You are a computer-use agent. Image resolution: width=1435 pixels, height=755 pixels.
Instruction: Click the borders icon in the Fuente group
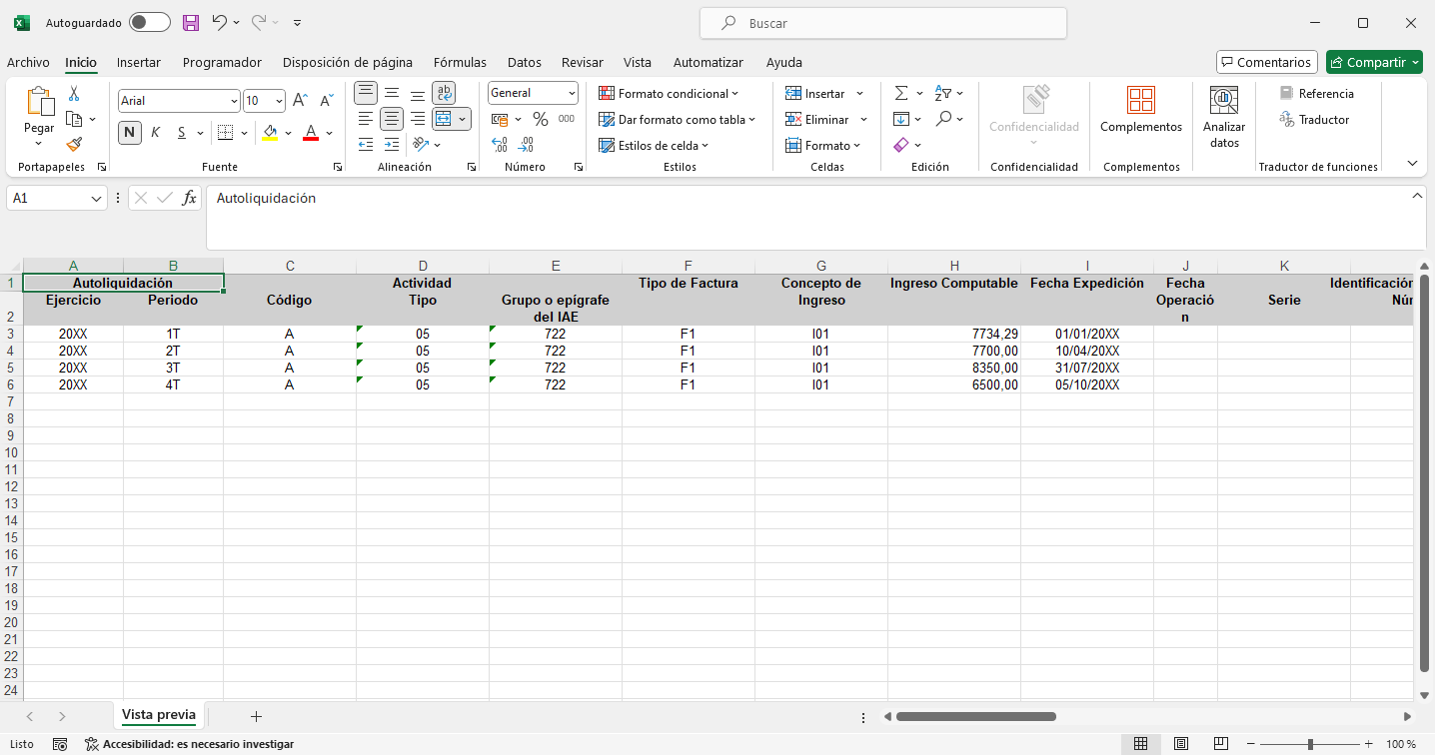225,132
